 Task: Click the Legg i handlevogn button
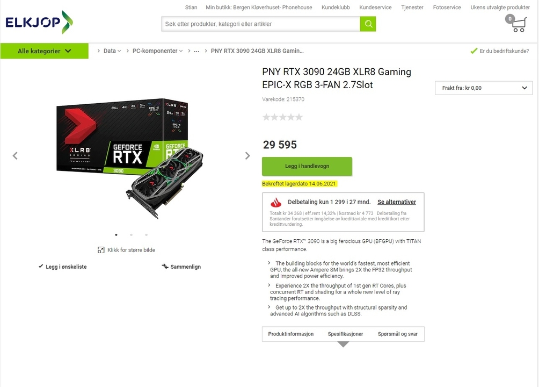pyautogui.click(x=307, y=166)
